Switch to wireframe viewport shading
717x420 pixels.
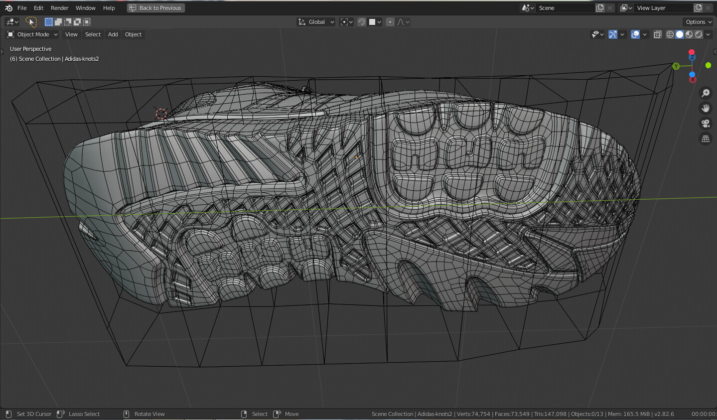pyautogui.click(x=670, y=34)
